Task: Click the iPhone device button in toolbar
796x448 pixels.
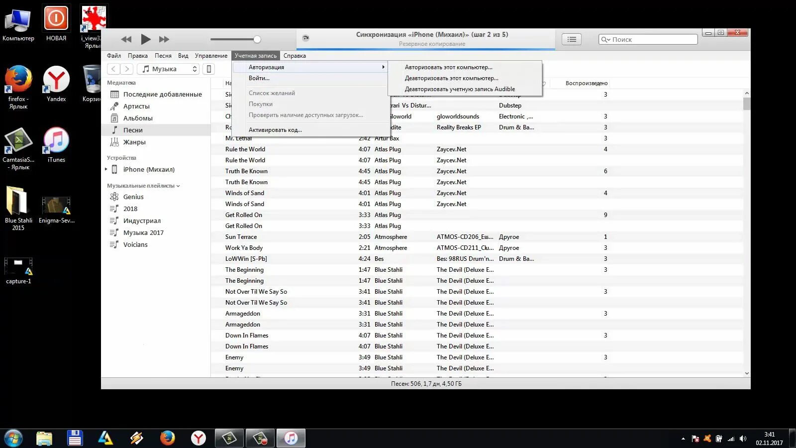Action: [x=209, y=69]
